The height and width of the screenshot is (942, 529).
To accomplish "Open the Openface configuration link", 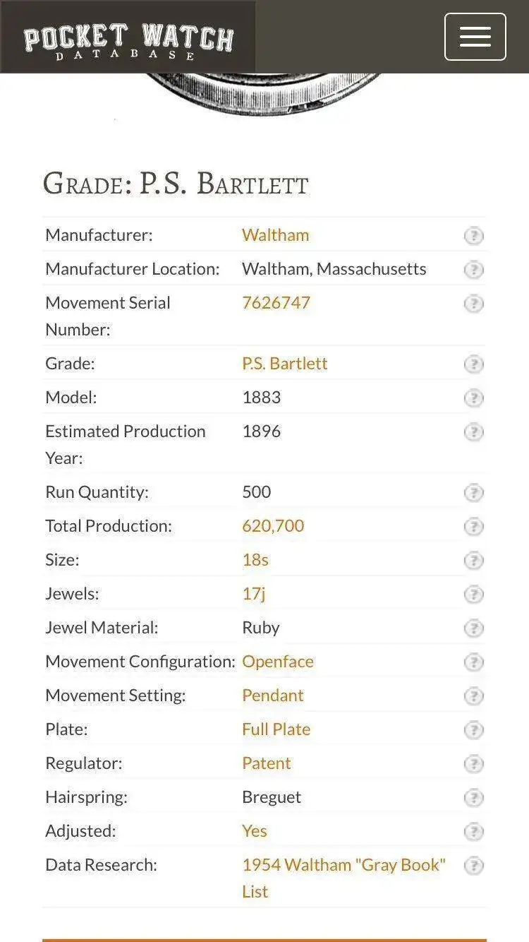I will [x=278, y=662].
